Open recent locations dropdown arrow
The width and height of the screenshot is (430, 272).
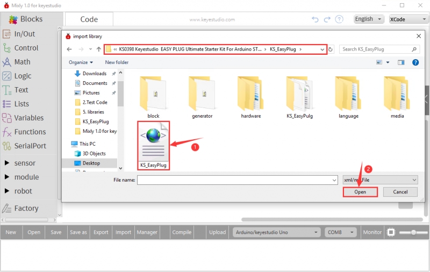[90, 49]
